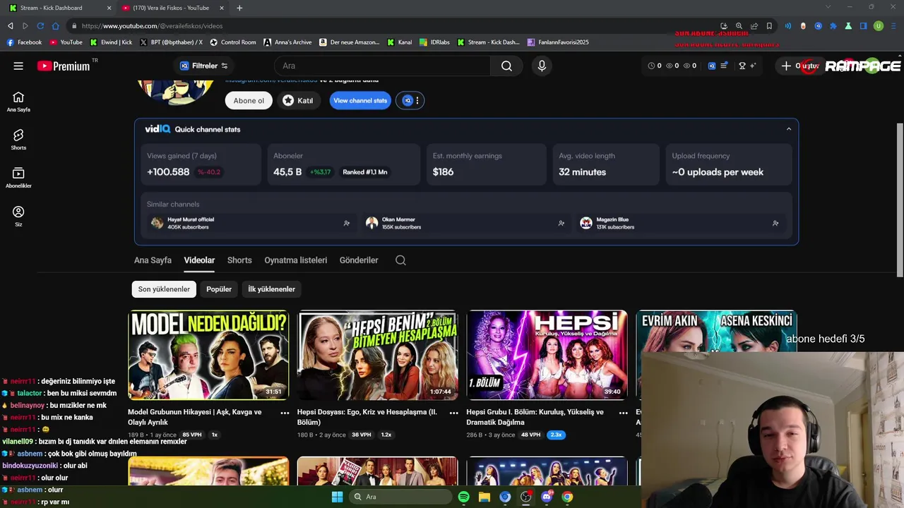Follow similar channel Magazin Blue
Screen dimensions: 904x508
click(x=775, y=223)
